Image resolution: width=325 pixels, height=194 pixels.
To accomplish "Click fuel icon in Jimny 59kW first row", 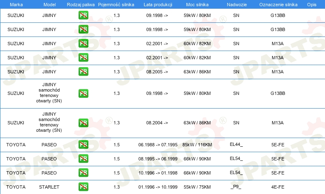I will tap(83, 15).
